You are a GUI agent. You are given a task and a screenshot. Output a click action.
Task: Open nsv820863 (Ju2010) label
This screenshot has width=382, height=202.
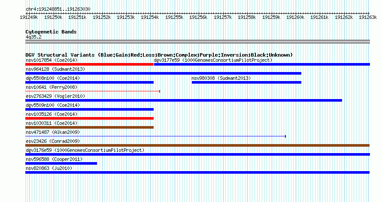pyautogui.click(x=49, y=168)
